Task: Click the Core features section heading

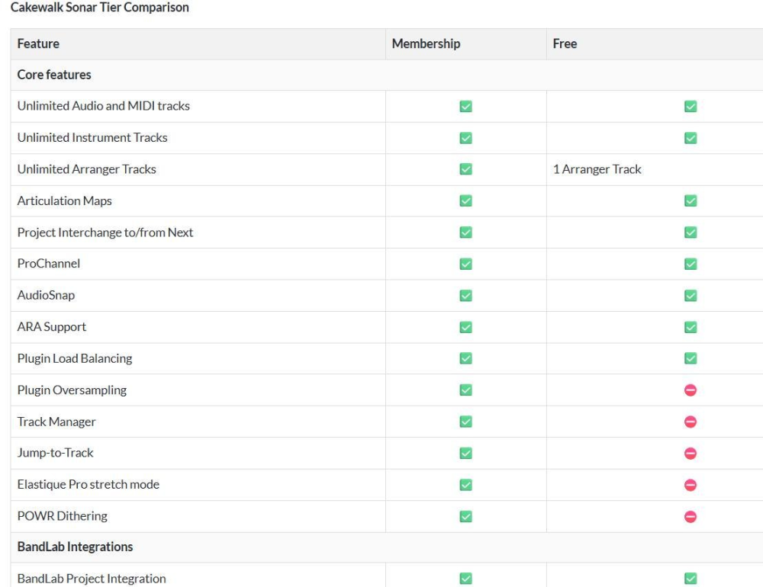Action: point(54,75)
